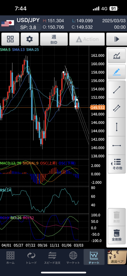
Task: Tap the SIGNAL:9 indicator label
Action: (31, 163)
